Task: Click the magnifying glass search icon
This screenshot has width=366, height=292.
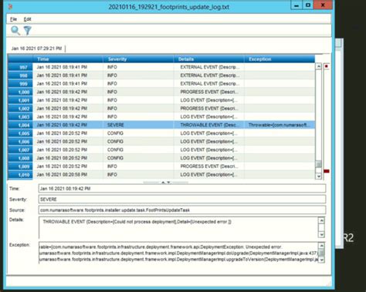Action: (x=15, y=31)
